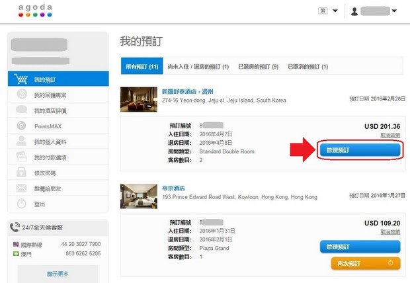Viewport: 410px width, 283px height.
Task: Click the 我的預訂 page heading
Action: click(142, 41)
